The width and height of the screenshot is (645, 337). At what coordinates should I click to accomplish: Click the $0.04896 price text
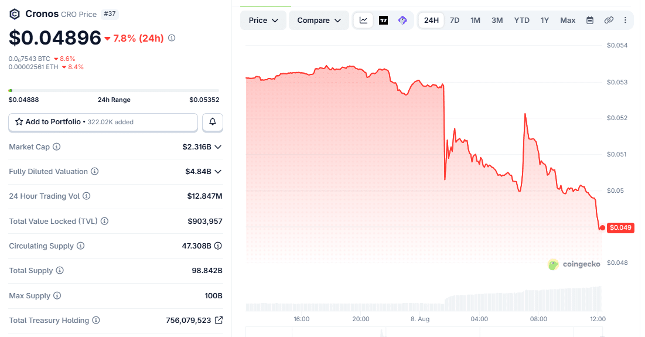pyautogui.click(x=54, y=38)
